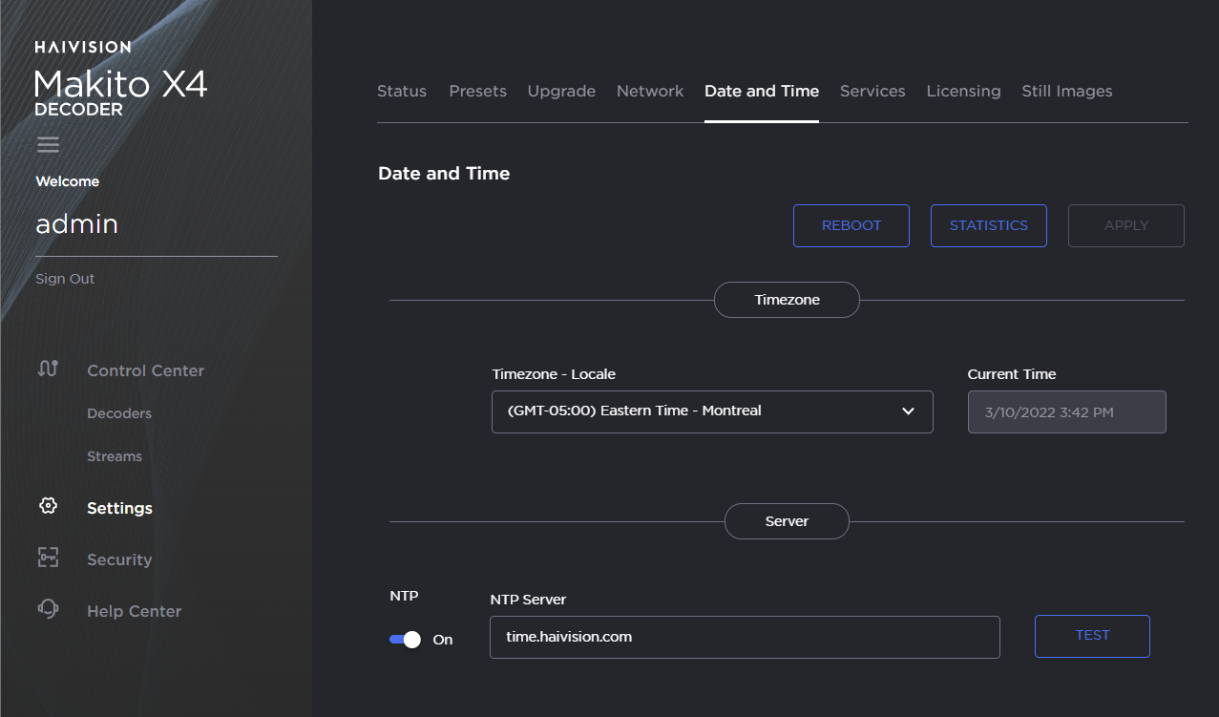Screen dimensions: 1219x717
Task: Click the Timezone section divider pill
Action: pyautogui.click(x=786, y=299)
